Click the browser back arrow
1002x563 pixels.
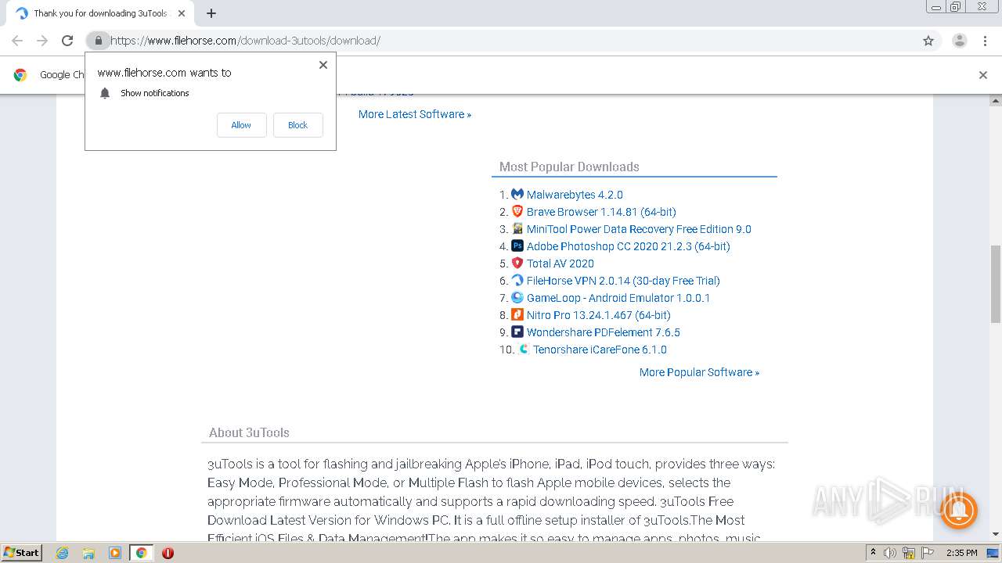[x=17, y=41]
